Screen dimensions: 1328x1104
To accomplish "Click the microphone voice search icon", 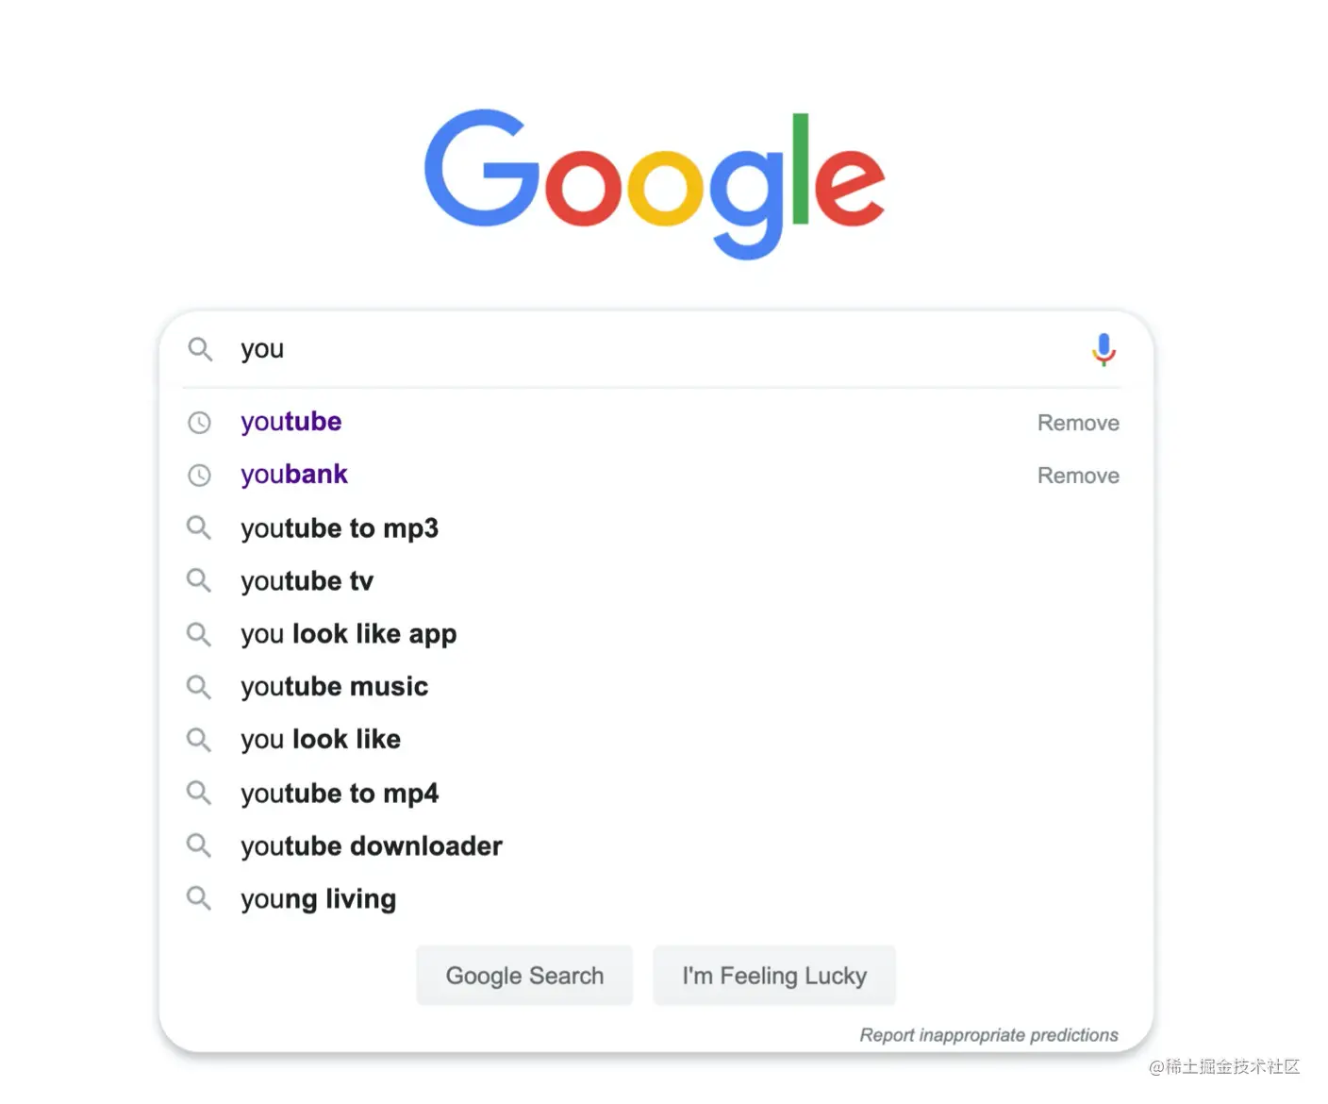I will tap(1104, 349).
